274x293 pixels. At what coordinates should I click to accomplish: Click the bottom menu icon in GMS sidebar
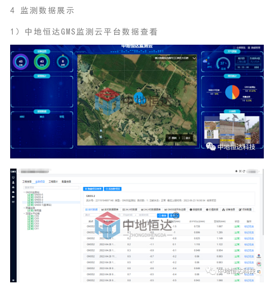[x=13, y=280]
